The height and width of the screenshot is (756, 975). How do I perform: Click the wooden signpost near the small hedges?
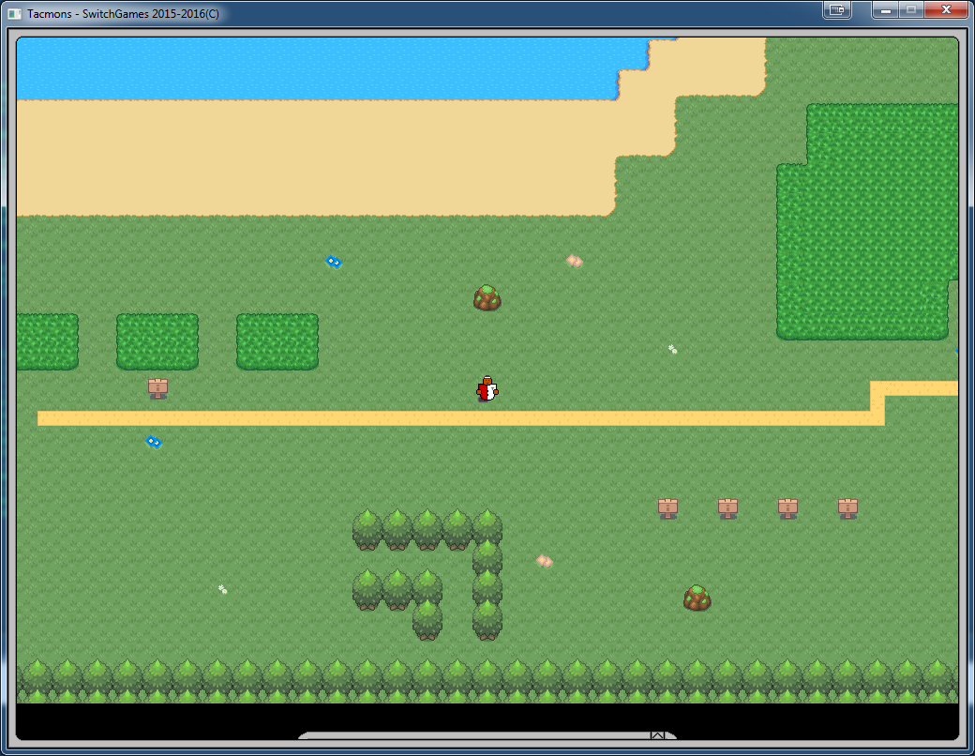[157, 388]
